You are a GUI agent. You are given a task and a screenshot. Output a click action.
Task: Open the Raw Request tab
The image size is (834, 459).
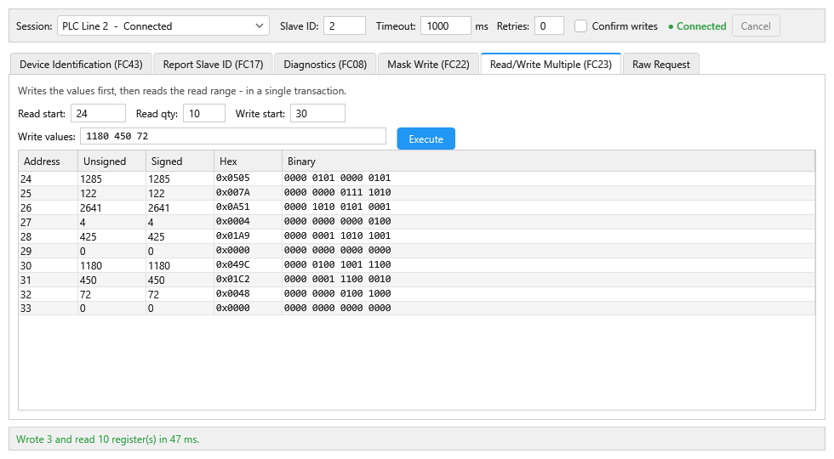[661, 65]
